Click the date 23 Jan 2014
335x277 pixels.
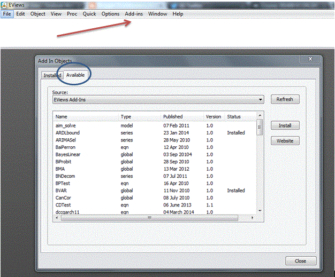(x=176, y=133)
